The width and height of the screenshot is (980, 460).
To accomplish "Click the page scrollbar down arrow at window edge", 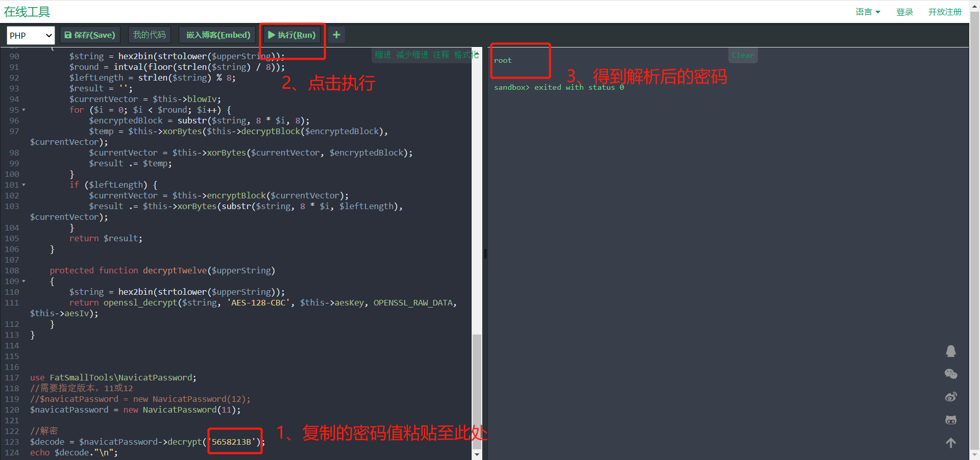I will click(x=974, y=454).
